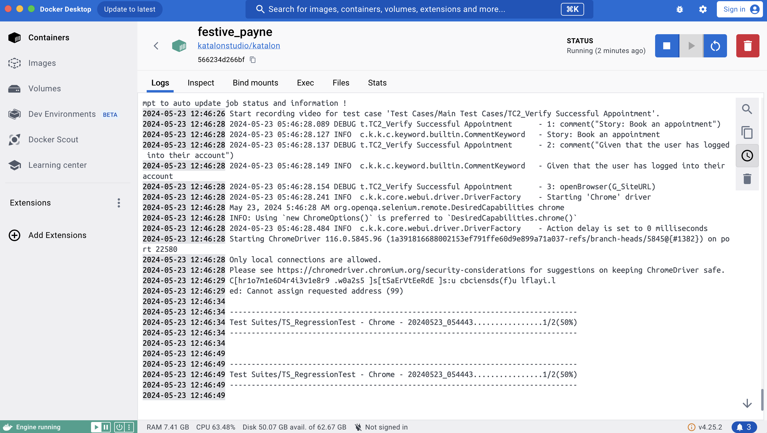Click the copy container ID button
This screenshot has width=767, height=433.
point(253,59)
